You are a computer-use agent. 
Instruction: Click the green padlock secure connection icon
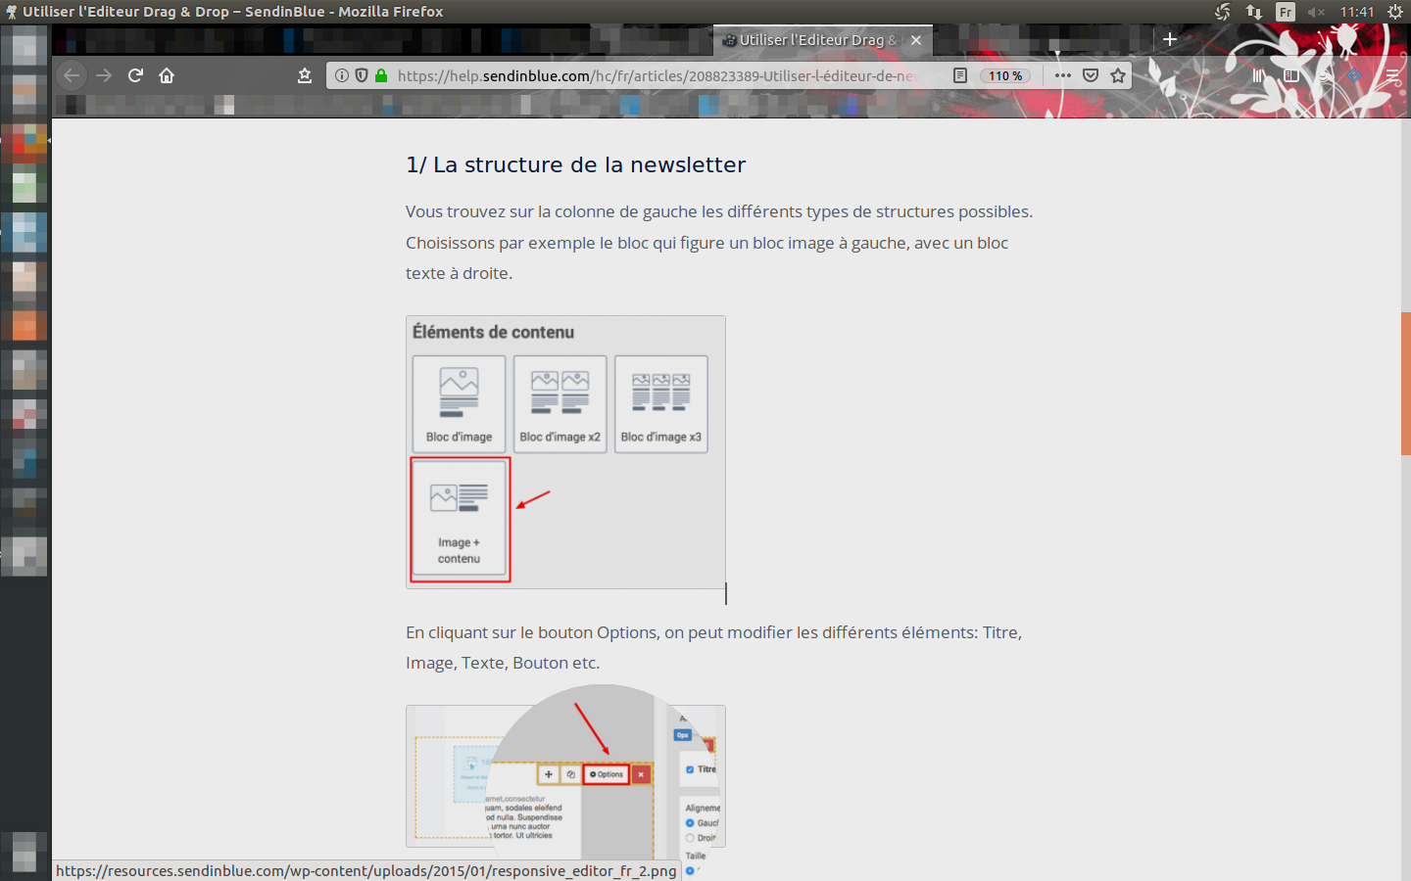(381, 75)
